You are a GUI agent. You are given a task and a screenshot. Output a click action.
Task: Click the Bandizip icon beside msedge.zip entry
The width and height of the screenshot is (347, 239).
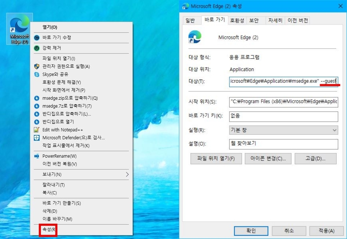(37, 98)
